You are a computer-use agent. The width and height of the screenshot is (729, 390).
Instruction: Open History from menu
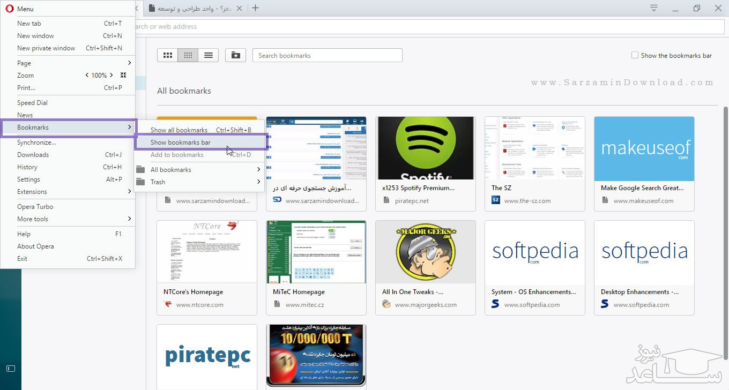point(68,167)
